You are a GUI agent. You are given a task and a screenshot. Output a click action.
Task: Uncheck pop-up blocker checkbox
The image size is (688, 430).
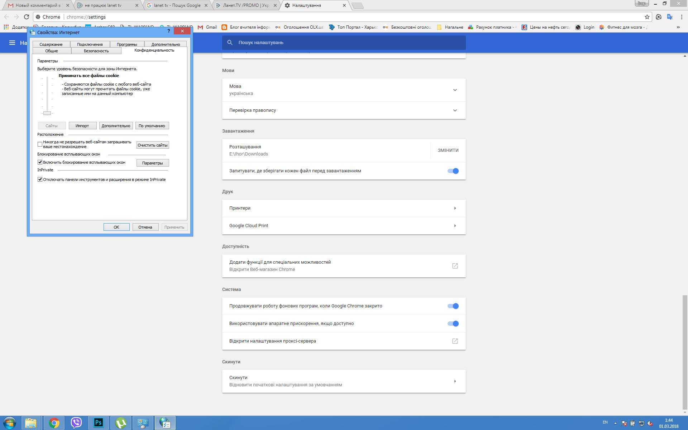coord(40,162)
